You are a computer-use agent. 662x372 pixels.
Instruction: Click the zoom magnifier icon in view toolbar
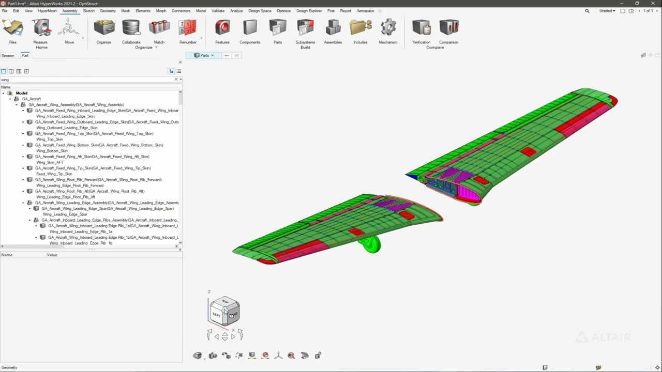coord(291,355)
